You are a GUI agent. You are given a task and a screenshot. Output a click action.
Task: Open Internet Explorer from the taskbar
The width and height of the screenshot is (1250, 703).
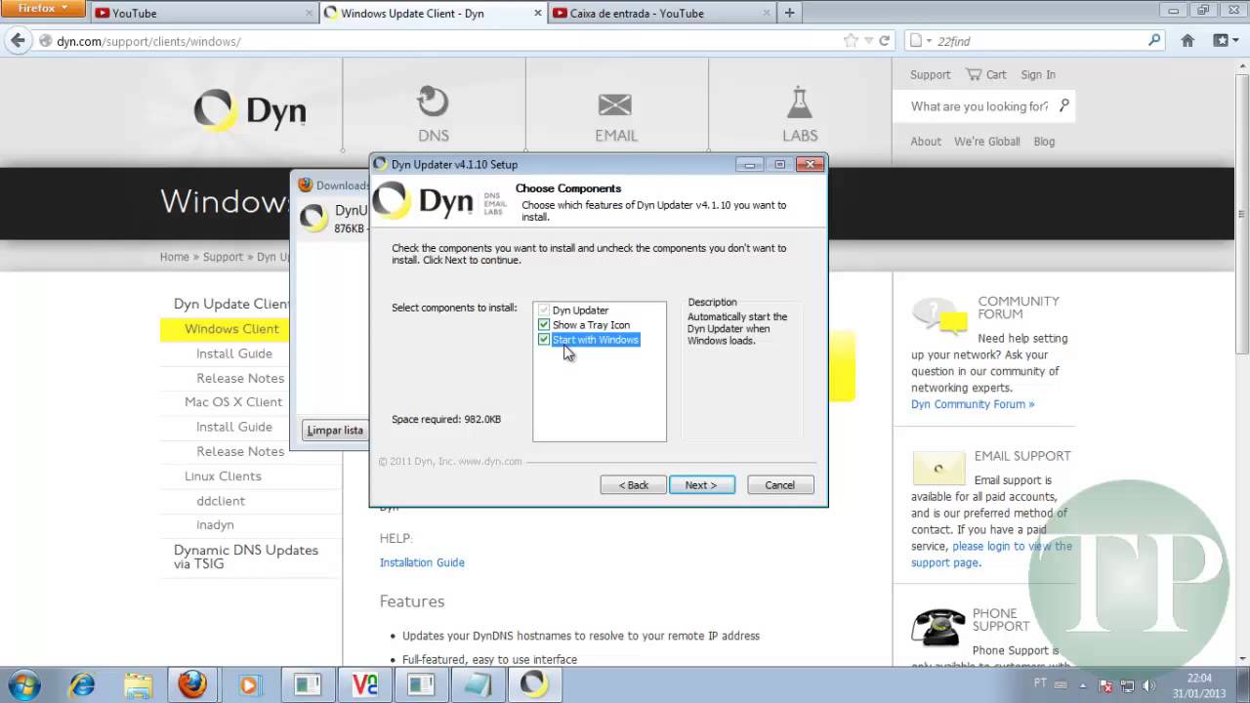pos(82,684)
